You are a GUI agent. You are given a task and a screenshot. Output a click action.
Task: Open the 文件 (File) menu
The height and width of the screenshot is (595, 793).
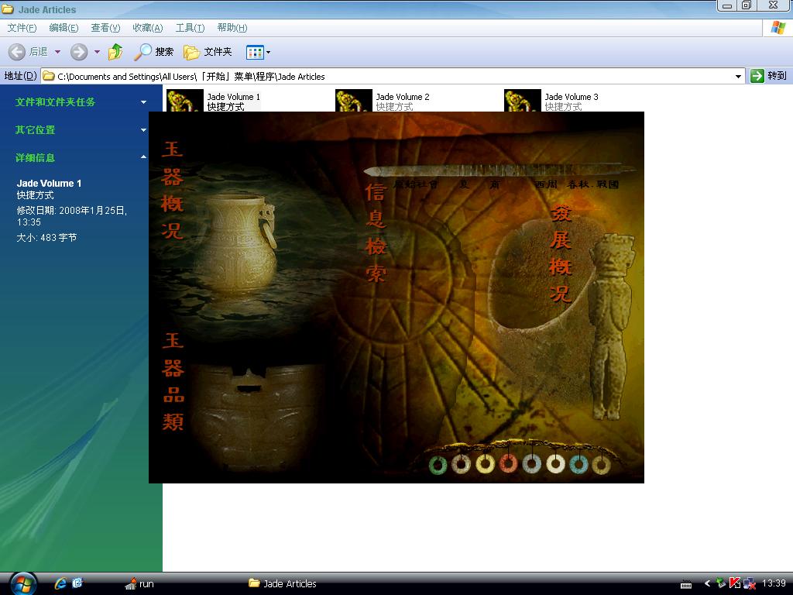(22, 28)
